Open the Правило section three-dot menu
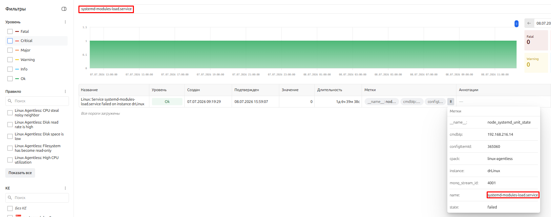This screenshot has height=217, width=551. pyautogui.click(x=65, y=91)
